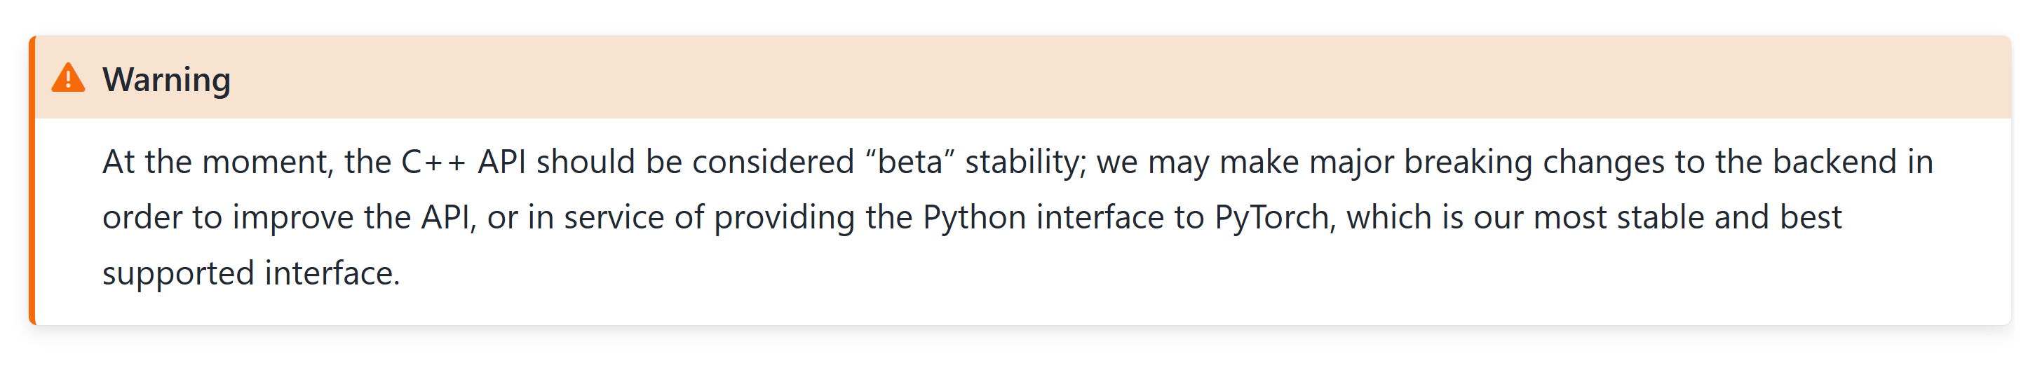
Task: Click the word "stability;" in the warning
Action: (1025, 163)
